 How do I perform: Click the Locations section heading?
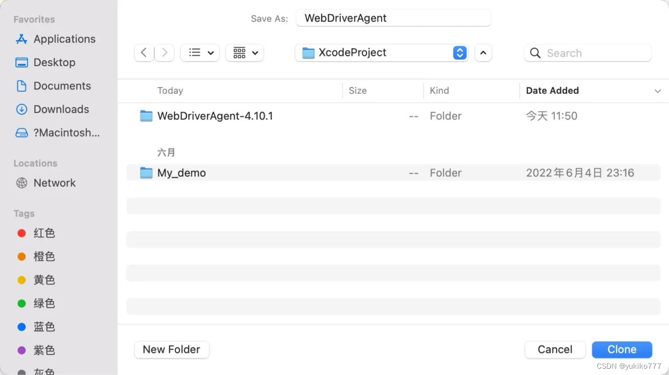pos(35,163)
